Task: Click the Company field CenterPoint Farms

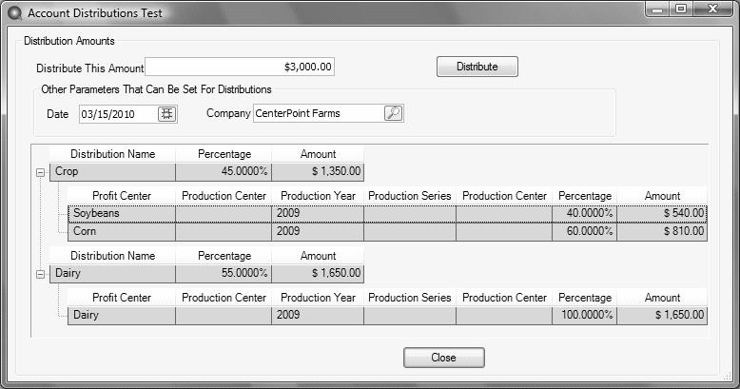Action: [x=319, y=113]
